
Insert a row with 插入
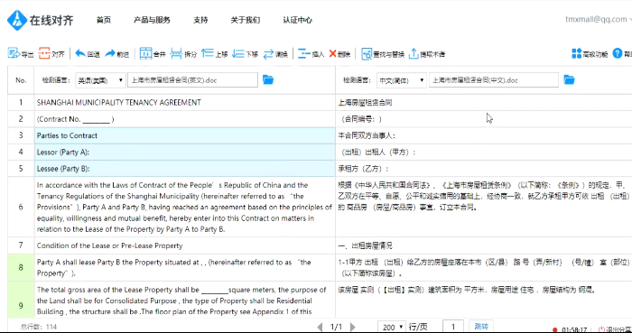[311, 53]
